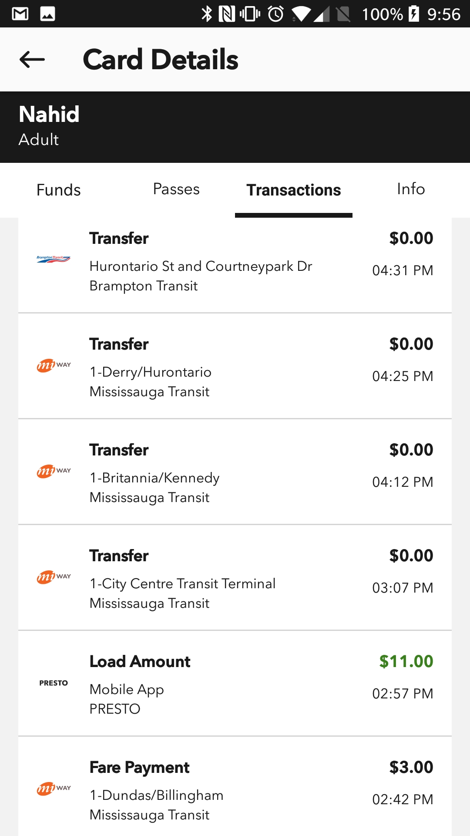Tap MiWay logo beside 1-Britannia/Kennedy transfer
The image size is (470, 836).
coord(54,471)
